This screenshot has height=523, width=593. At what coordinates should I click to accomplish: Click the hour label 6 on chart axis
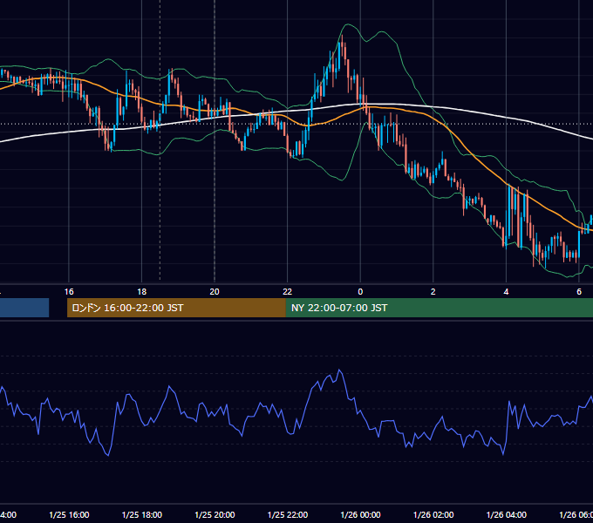(x=579, y=292)
